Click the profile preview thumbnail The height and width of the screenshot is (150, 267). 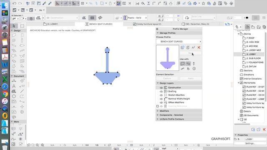pos(168,58)
